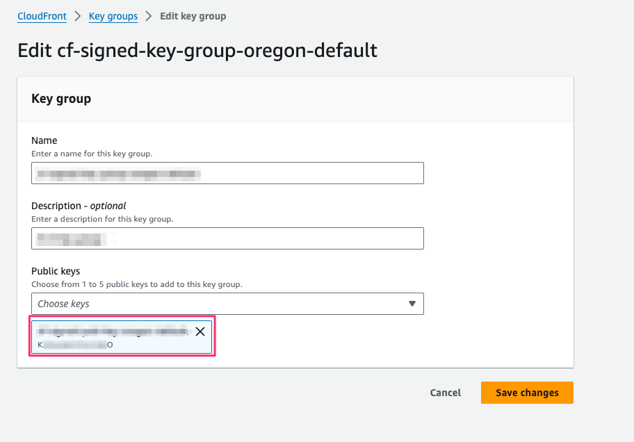Viewport: 634px width, 442px height.
Task: Click the "Public keys" label
Action: pos(56,271)
